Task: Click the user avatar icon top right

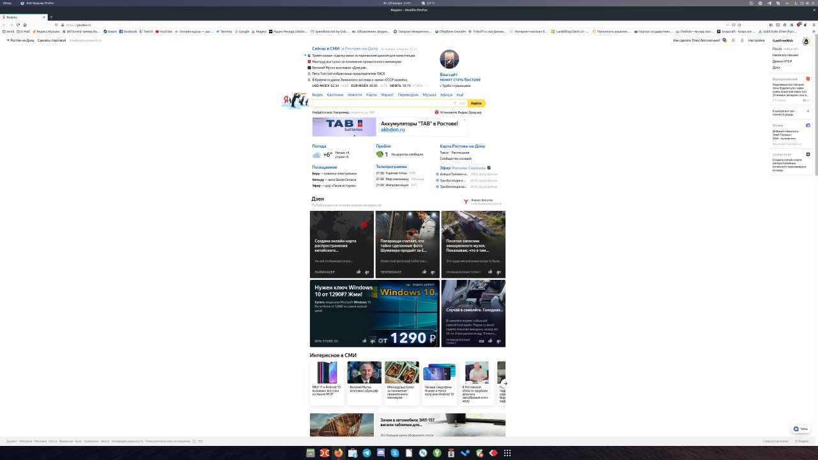Action: click(806, 42)
